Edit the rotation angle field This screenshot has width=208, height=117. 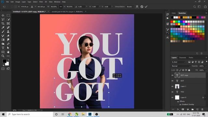pos(81,6)
